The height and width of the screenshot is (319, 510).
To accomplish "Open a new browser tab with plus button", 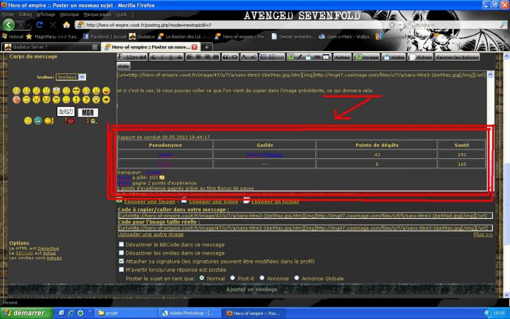I will 207,47.
